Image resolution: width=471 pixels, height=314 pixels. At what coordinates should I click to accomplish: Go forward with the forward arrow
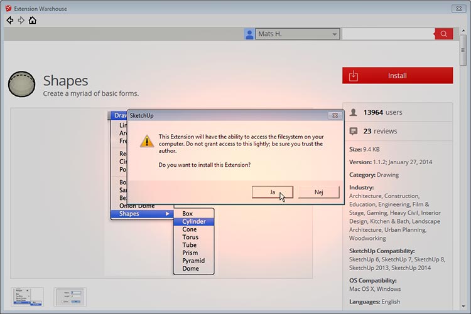[x=21, y=21]
